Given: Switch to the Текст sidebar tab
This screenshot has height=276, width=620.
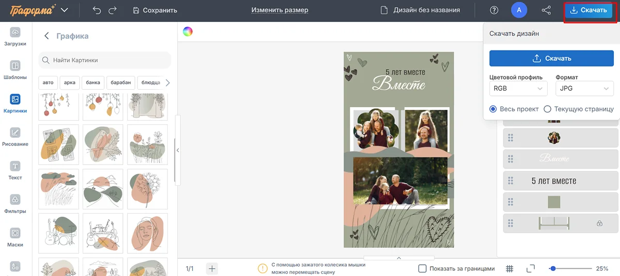Looking at the screenshot, I should 16,170.
